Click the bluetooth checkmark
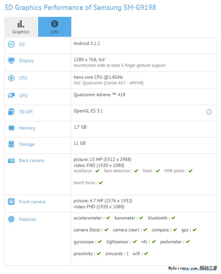221x274 pixels. (173, 218)
